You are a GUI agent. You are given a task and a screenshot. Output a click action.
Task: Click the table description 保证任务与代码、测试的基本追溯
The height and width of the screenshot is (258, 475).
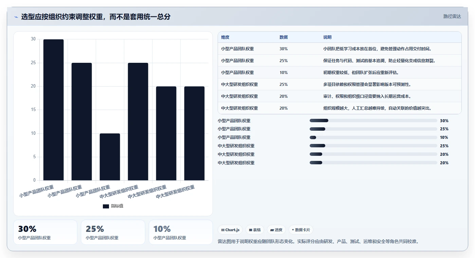click(380, 61)
